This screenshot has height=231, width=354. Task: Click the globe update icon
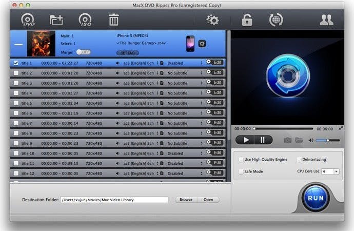click(x=276, y=20)
